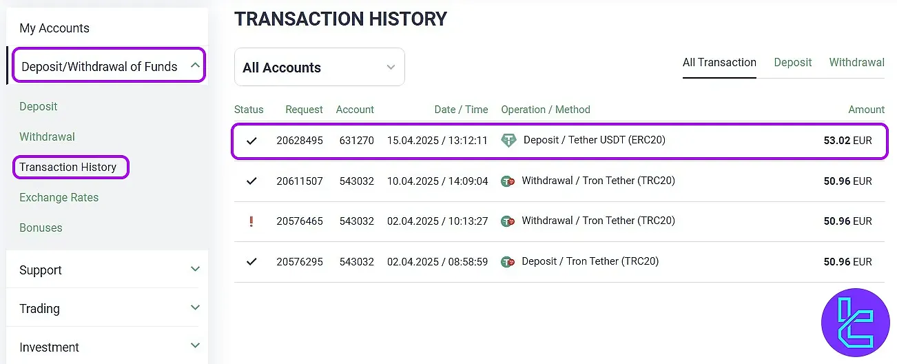Image resolution: width=897 pixels, height=364 pixels.
Task: Switch to the Deposit tab
Action: tap(792, 62)
